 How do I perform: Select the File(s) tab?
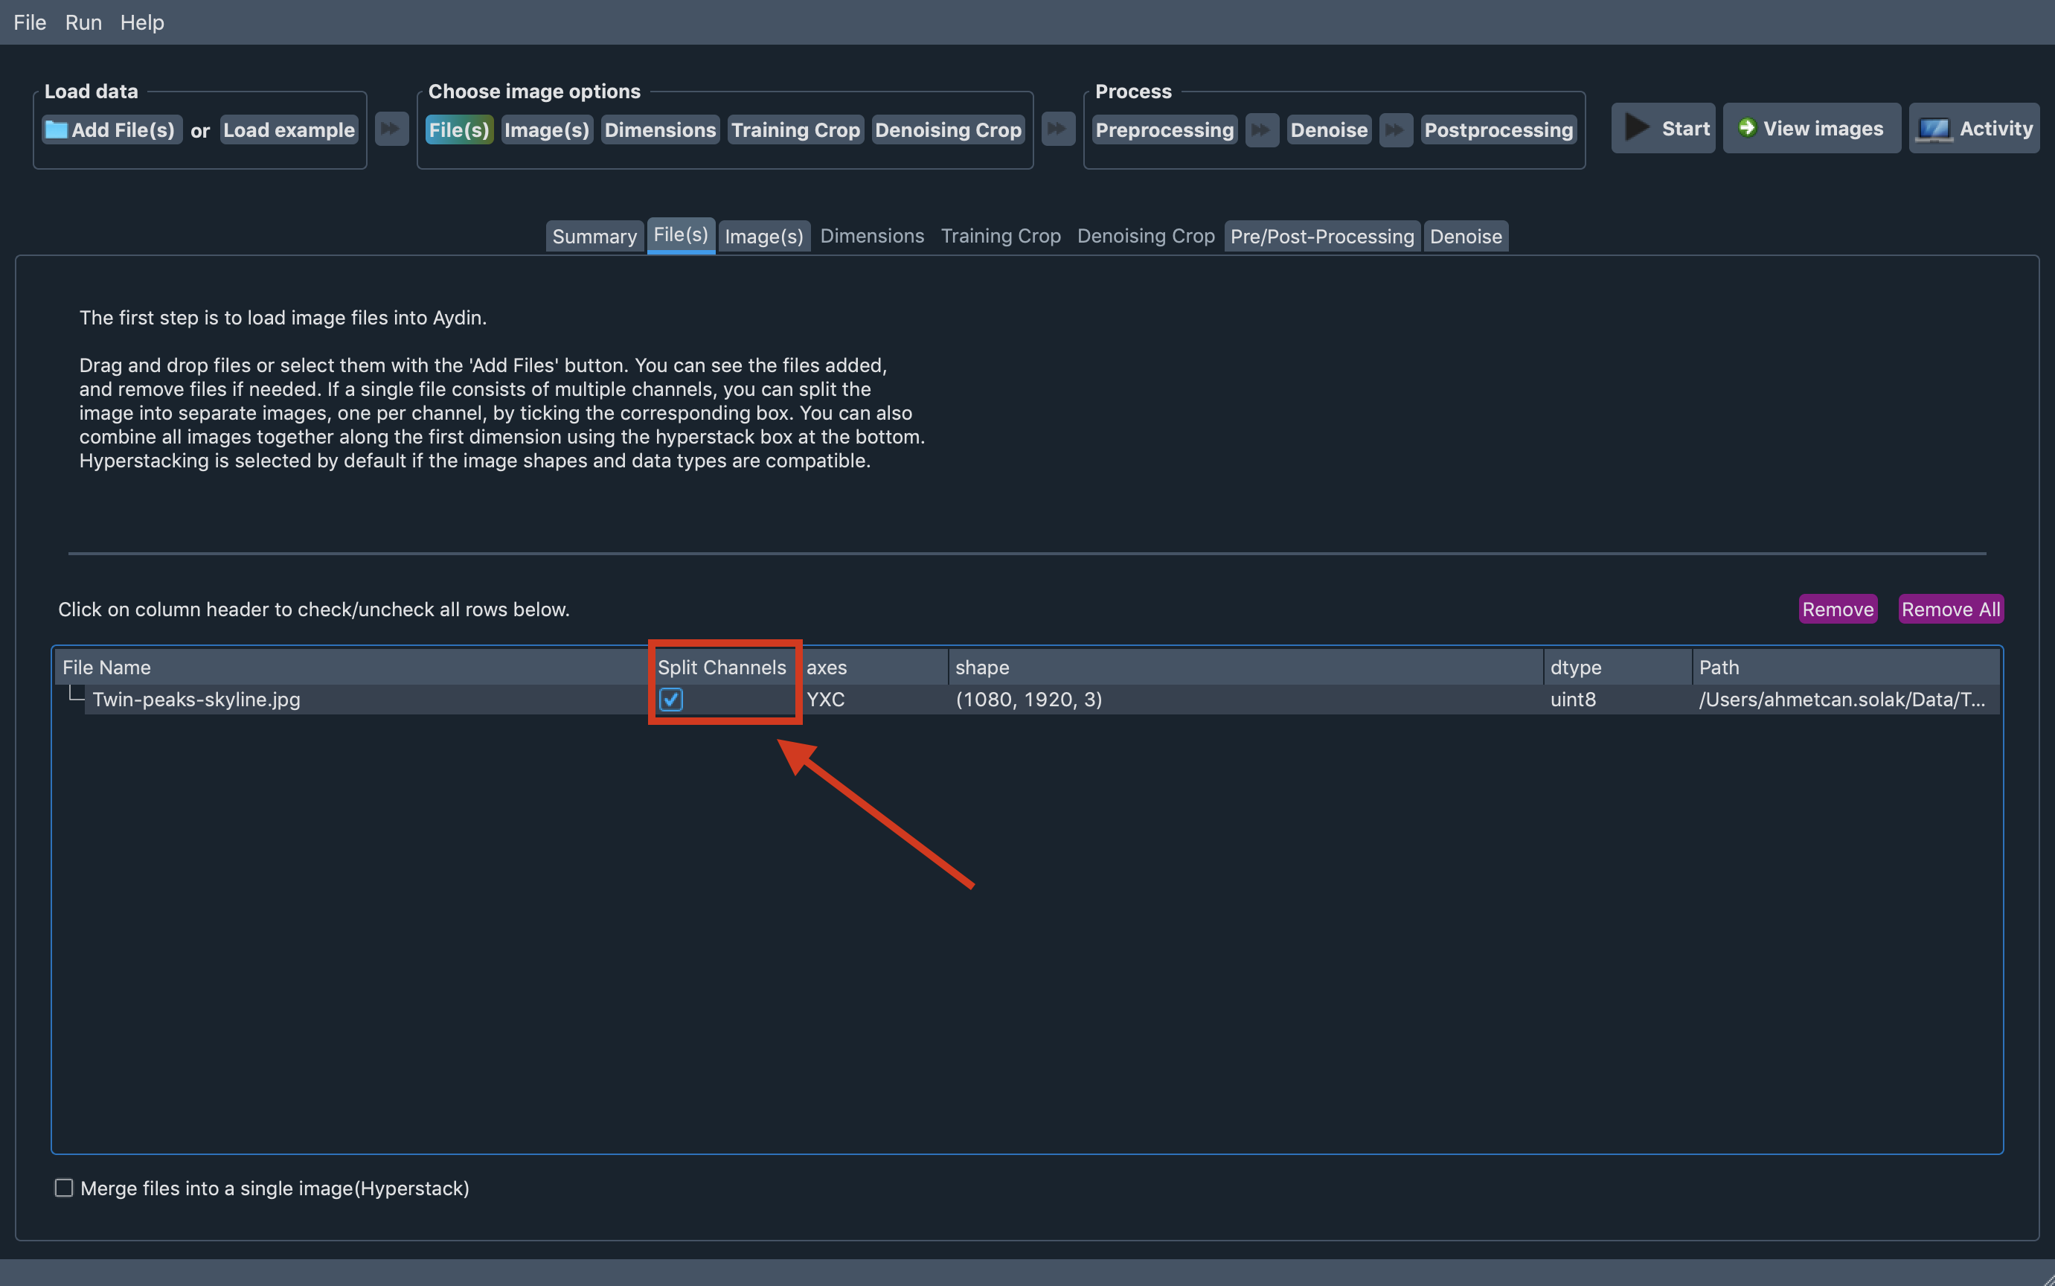pos(680,234)
